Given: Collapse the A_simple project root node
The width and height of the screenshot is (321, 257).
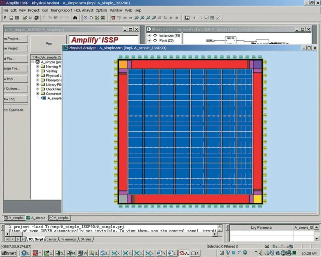Looking at the screenshot, I should coord(33,62).
